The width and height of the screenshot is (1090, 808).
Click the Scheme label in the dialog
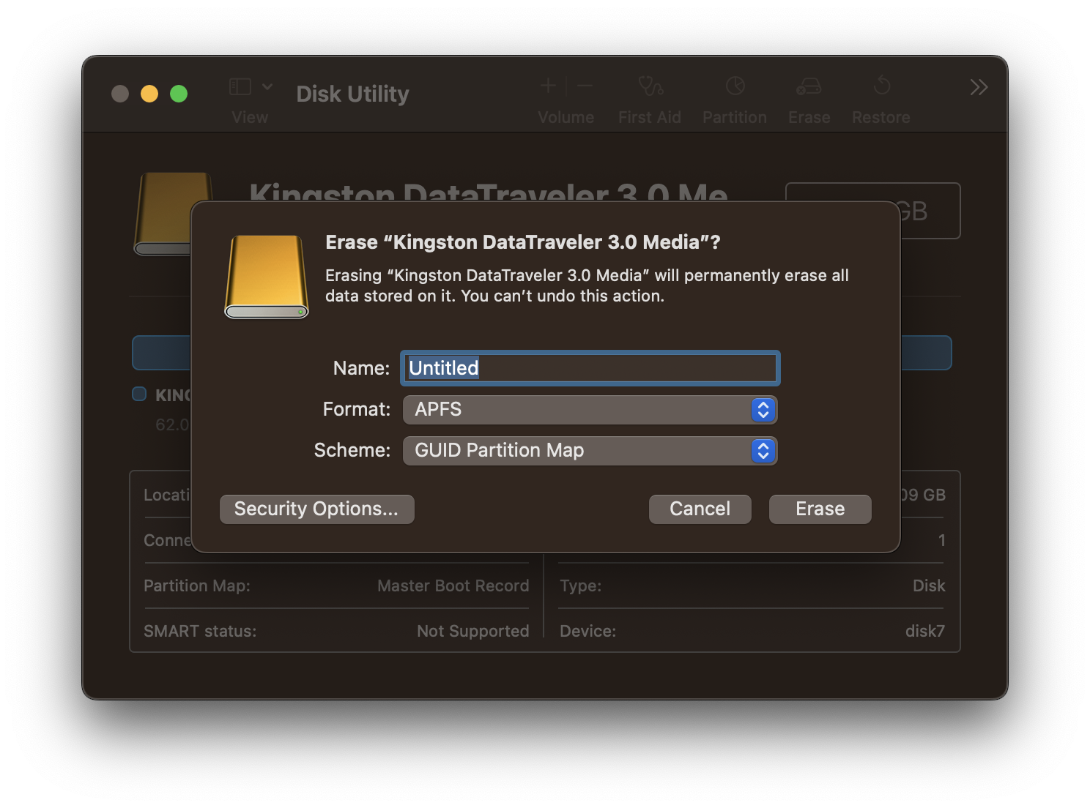point(352,450)
